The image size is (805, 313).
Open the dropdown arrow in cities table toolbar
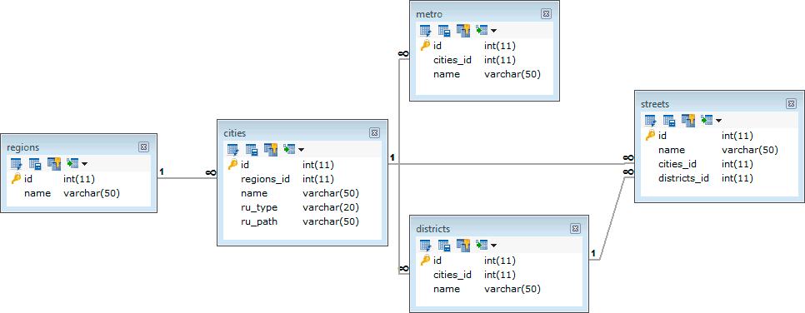point(301,150)
